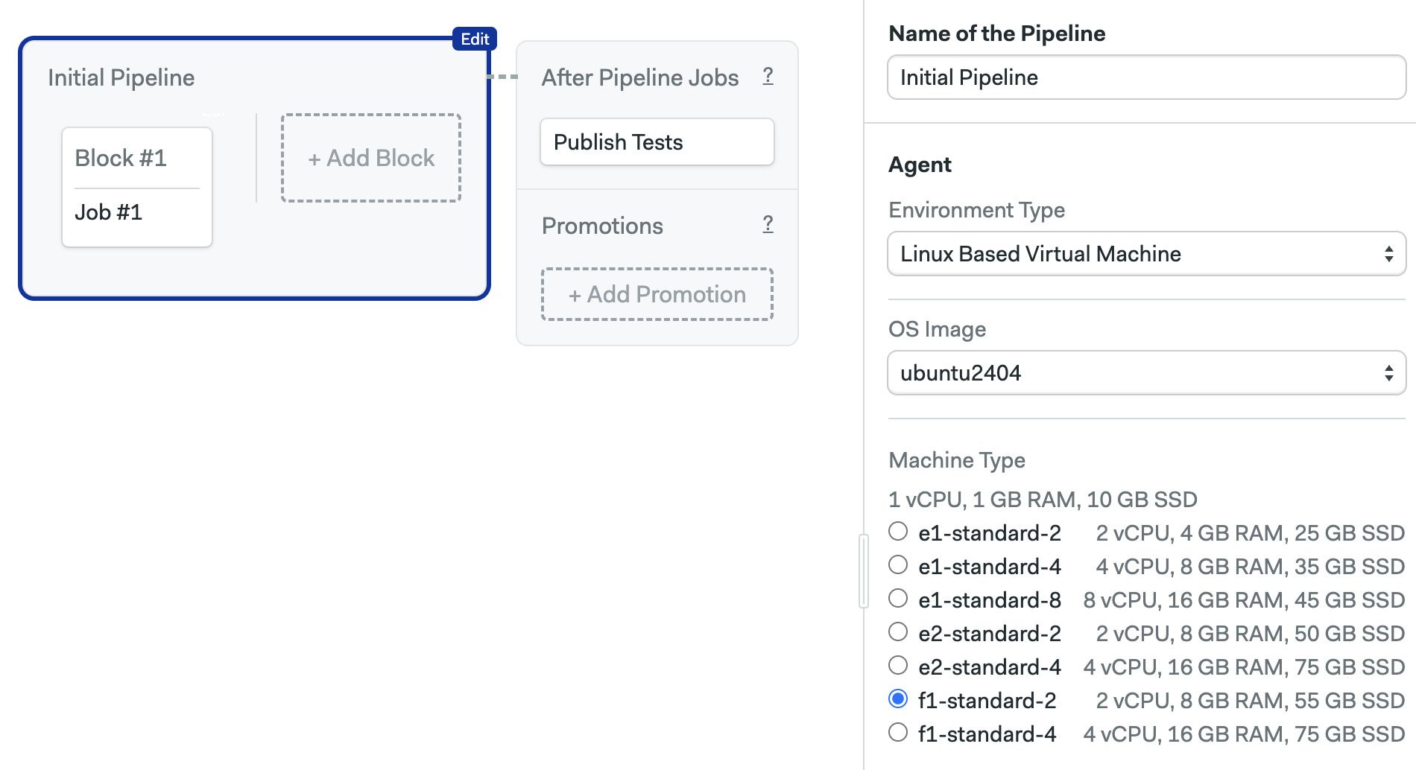Image resolution: width=1416 pixels, height=770 pixels.
Task: Open the OS Image ubuntu2404 dropdown
Action: 1146,372
